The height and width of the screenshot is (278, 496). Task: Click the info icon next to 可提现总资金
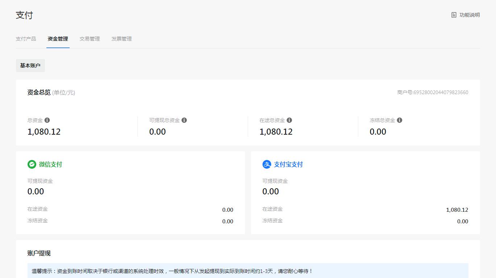184,120
